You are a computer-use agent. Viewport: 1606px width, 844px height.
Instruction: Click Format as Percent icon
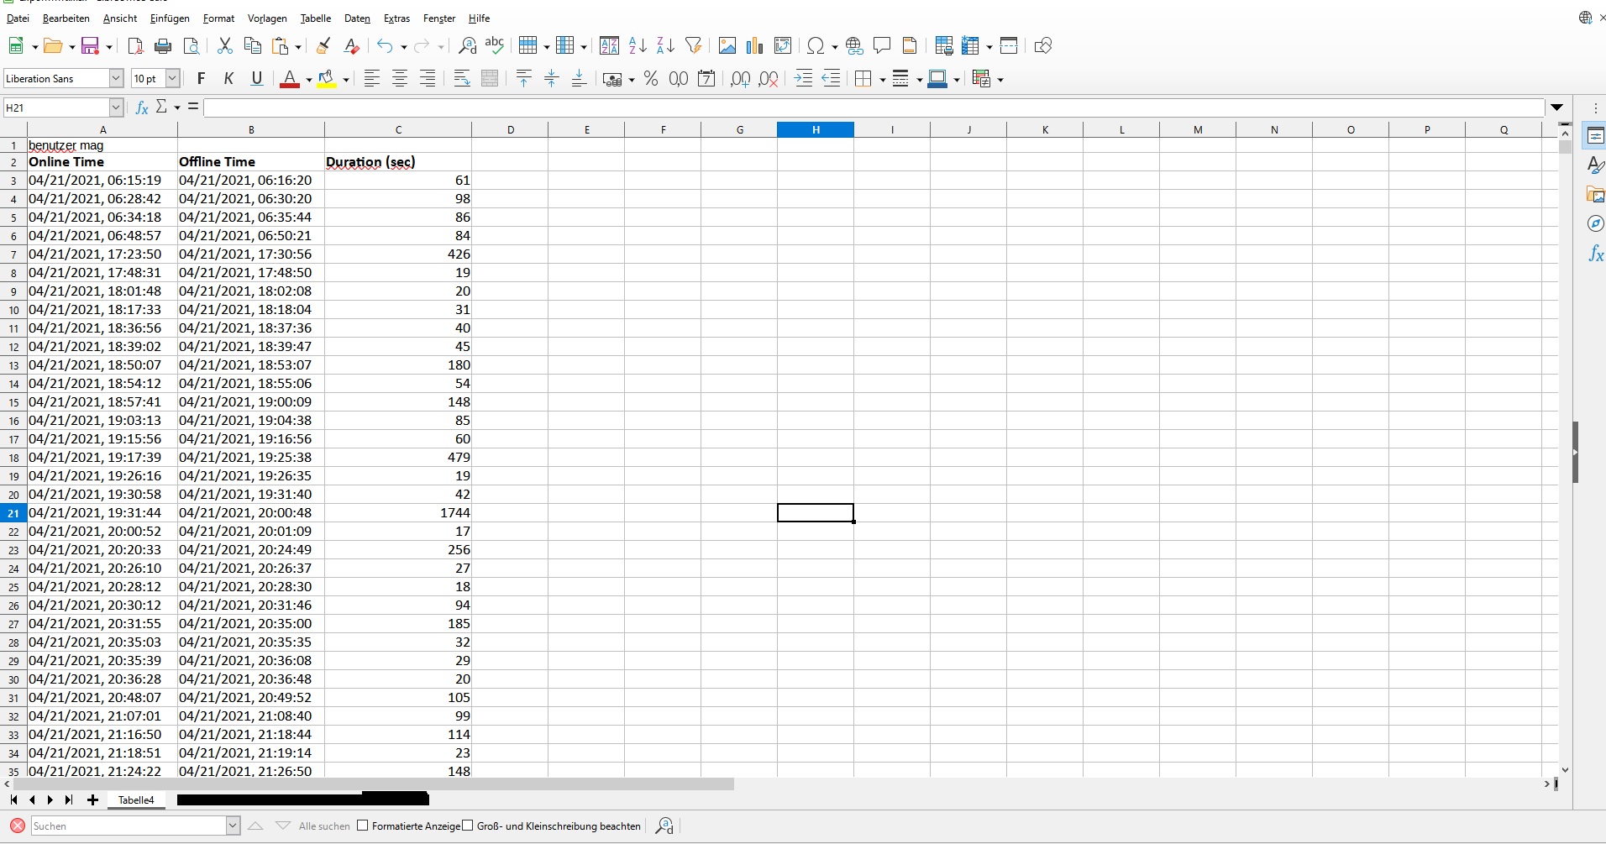pyautogui.click(x=651, y=78)
